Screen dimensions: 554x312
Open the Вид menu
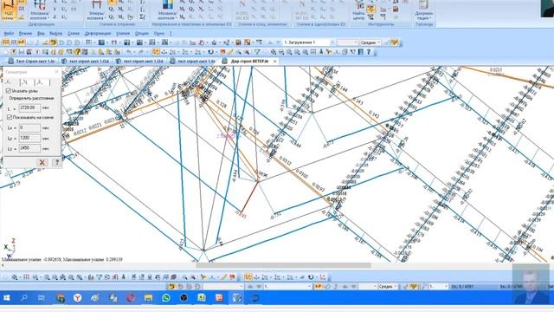41,33
